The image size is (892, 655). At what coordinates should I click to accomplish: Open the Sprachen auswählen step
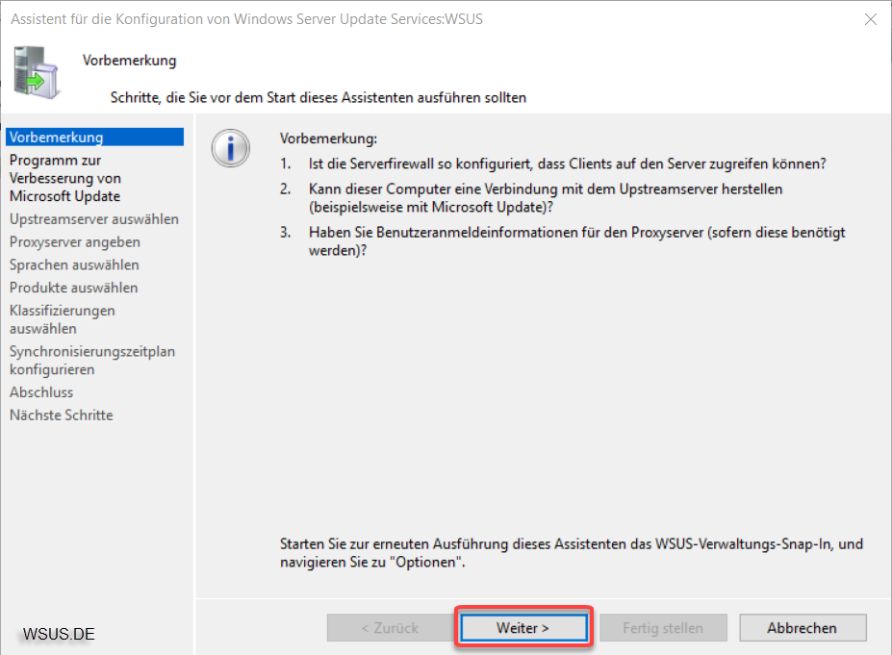tap(74, 265)
